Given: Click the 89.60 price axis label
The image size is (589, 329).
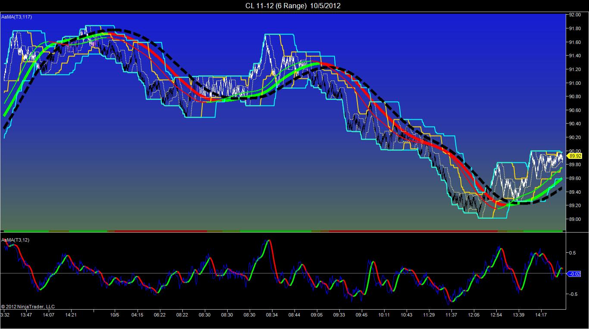Looking at the screenshot, I should click(574, 178).
